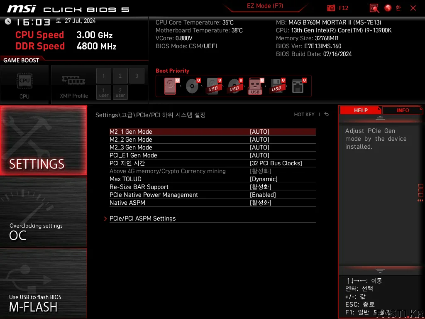Click the 3.00 GHz CPU Speed value
425x319 pixels.
pos(94,35)
